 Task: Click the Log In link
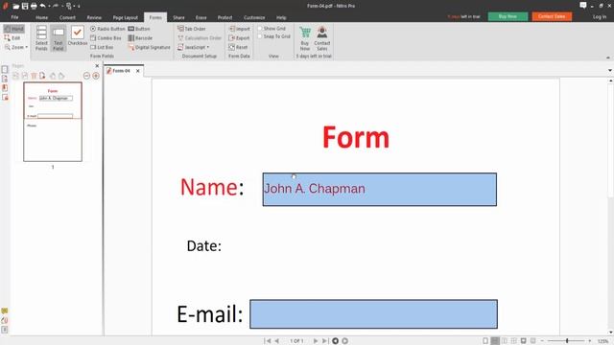599,17
